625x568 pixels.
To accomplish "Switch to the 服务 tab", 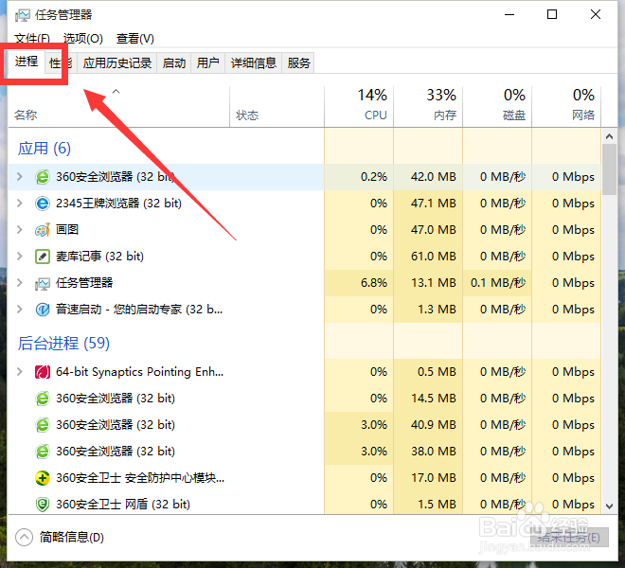I will point(298,63).
